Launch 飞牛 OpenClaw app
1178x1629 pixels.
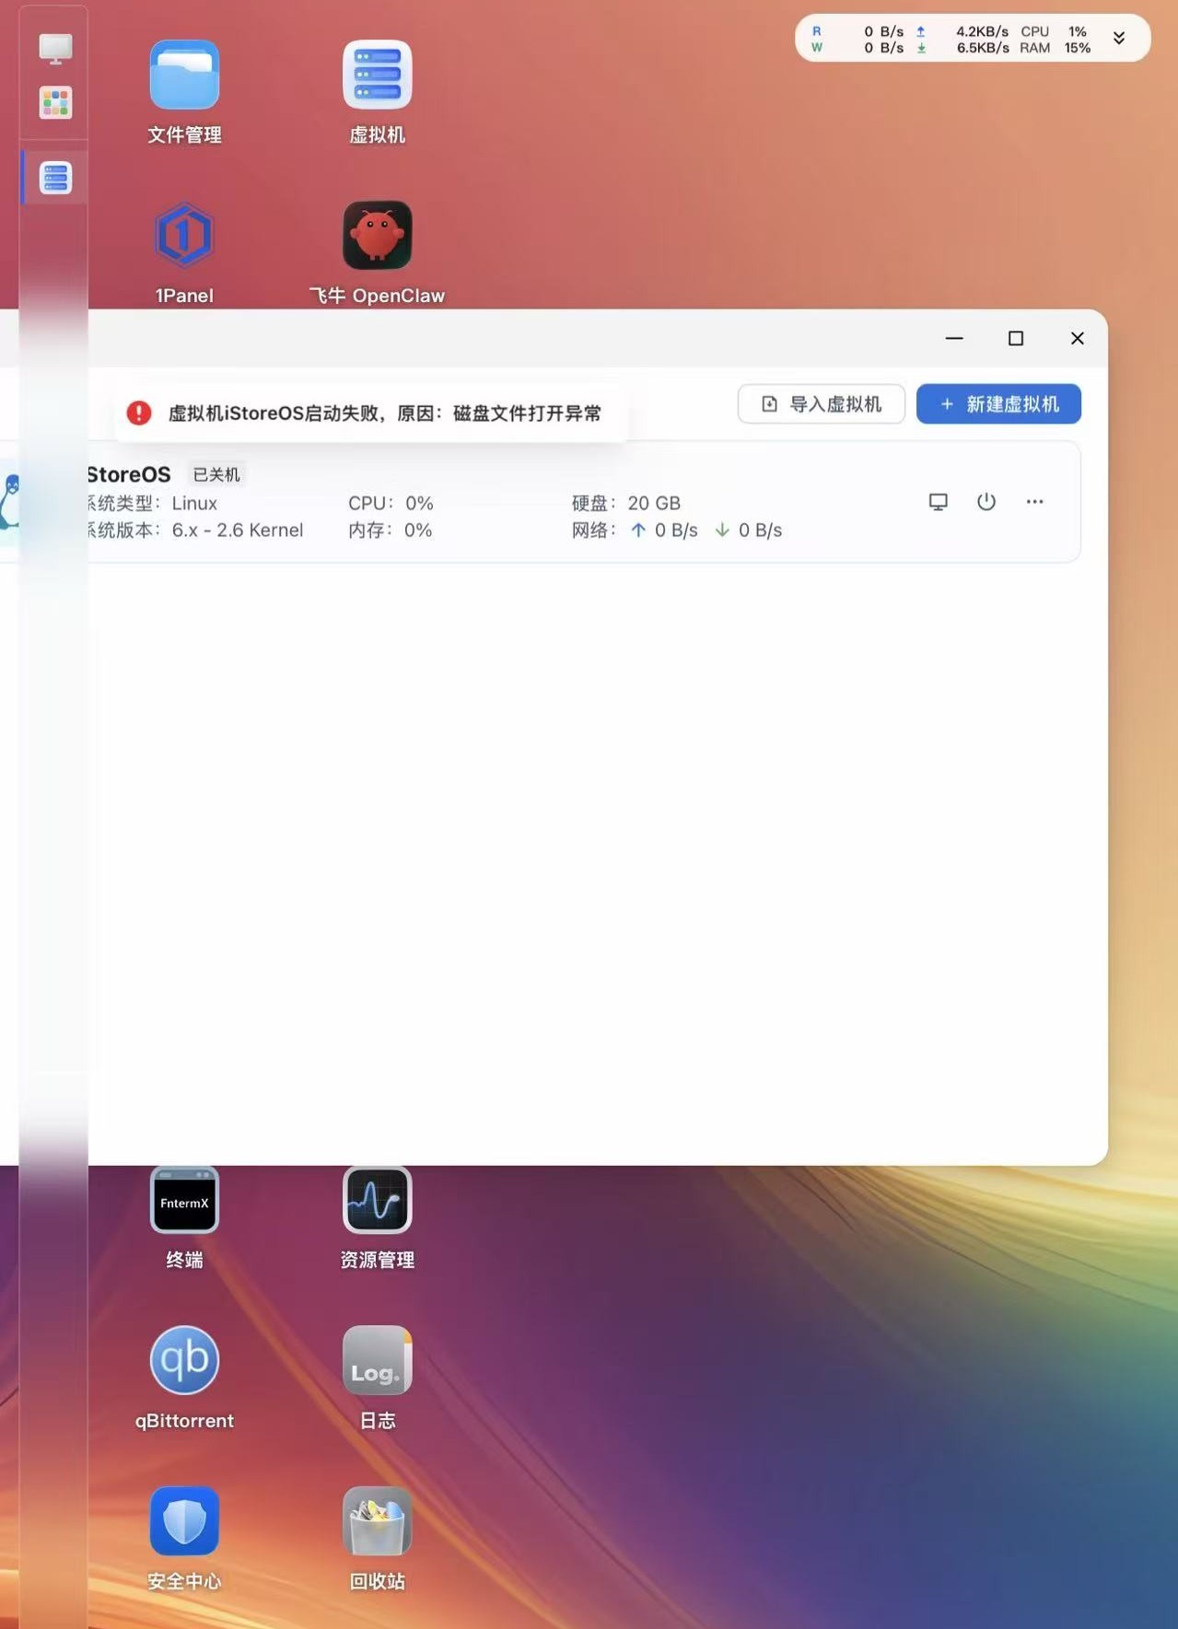[377, 236]
